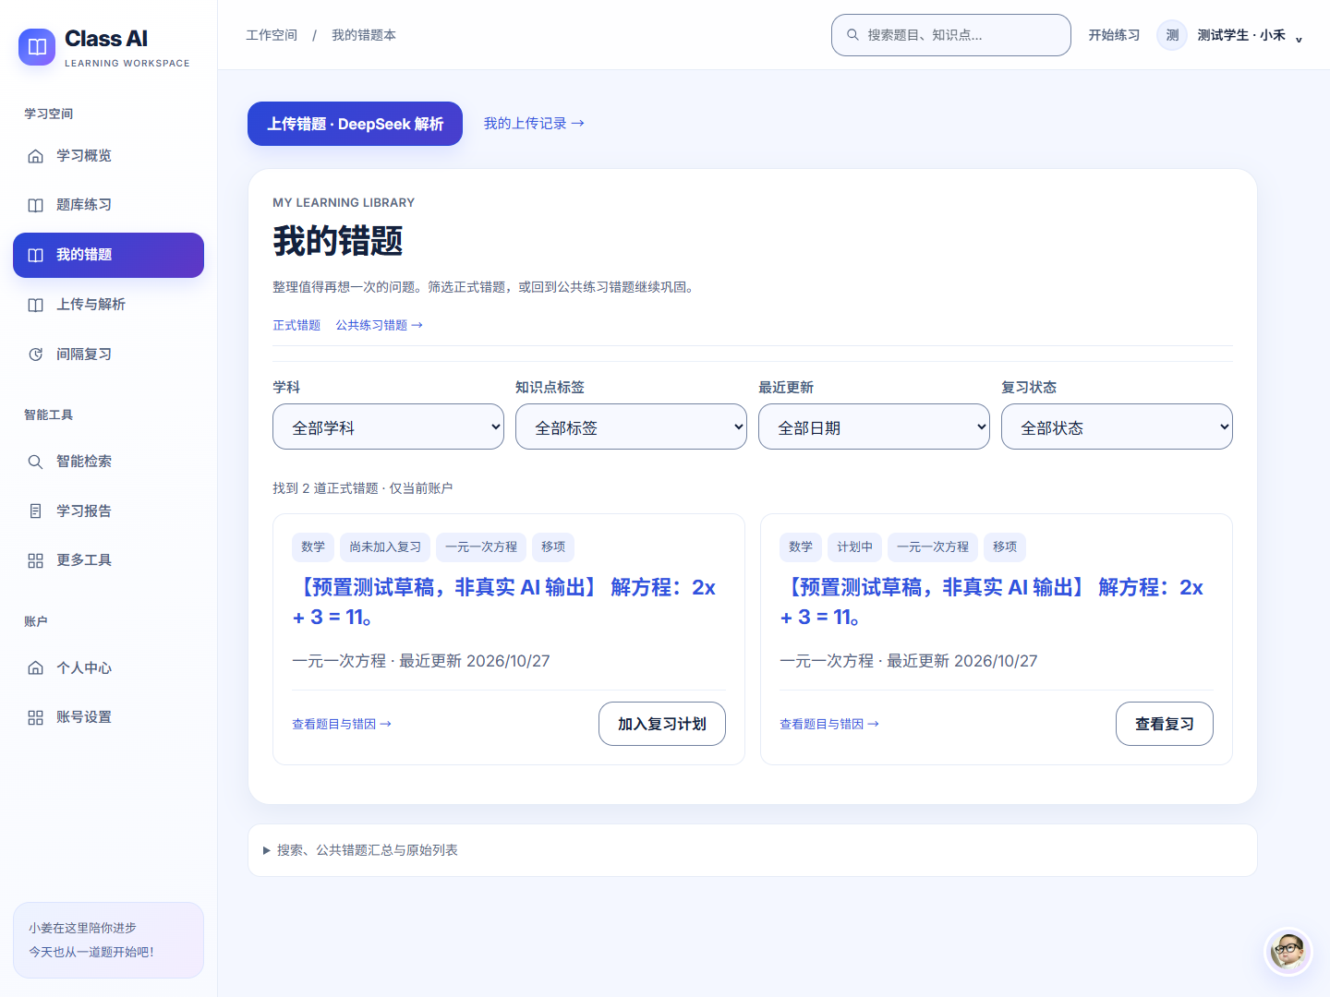Open the 公共练习错题 link
The width and height of the screenshot is (1330, 997).
(379, 325)
